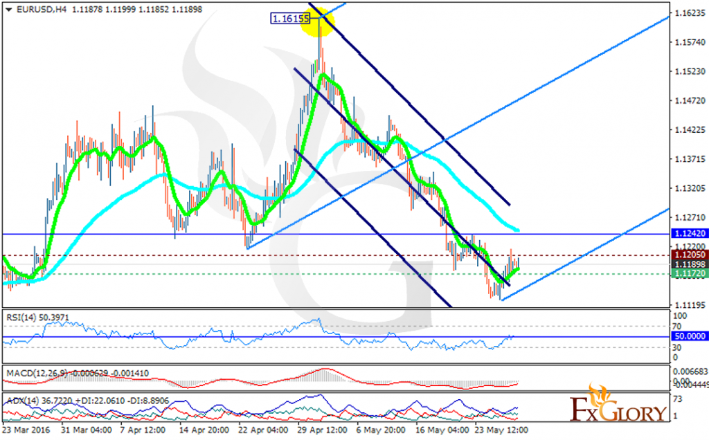Click the RSI(14) 50.3971 indicator label

(x=37, y=318)
